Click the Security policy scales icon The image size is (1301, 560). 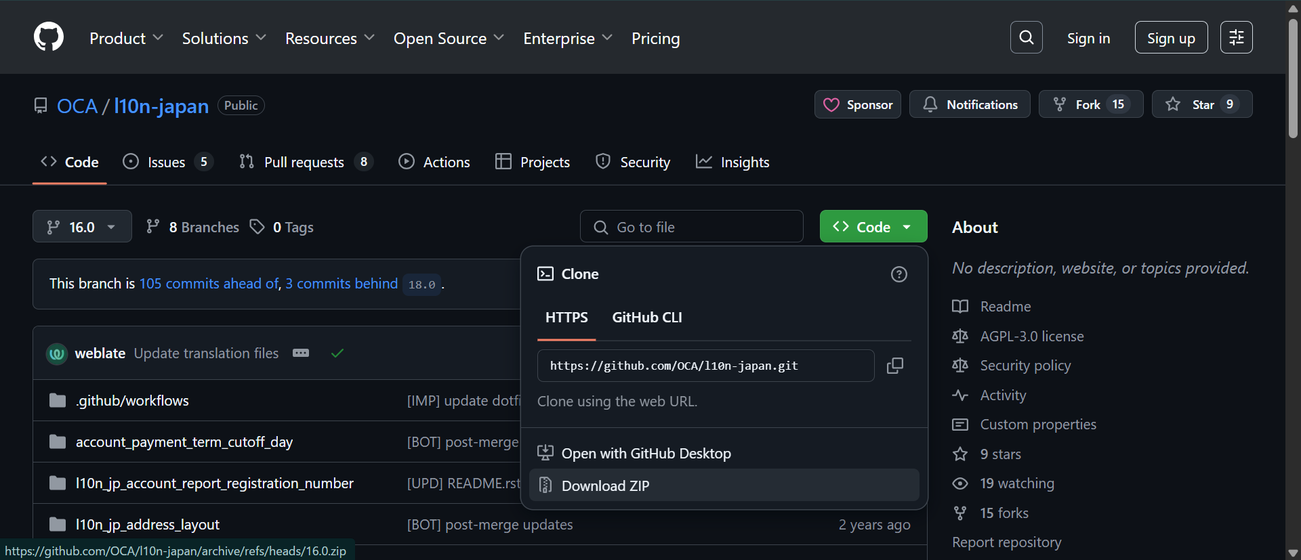960,366
